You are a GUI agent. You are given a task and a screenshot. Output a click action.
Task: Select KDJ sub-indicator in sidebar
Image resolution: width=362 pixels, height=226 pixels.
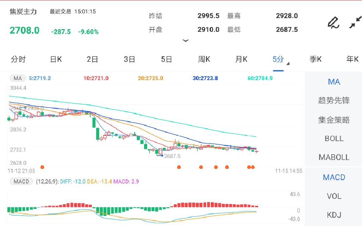point(334,215)
